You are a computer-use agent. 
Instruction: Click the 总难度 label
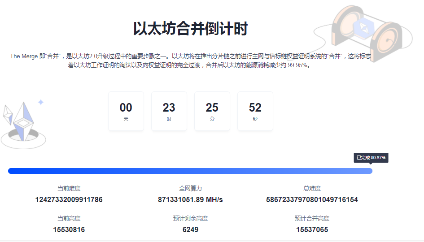point(312,188)
